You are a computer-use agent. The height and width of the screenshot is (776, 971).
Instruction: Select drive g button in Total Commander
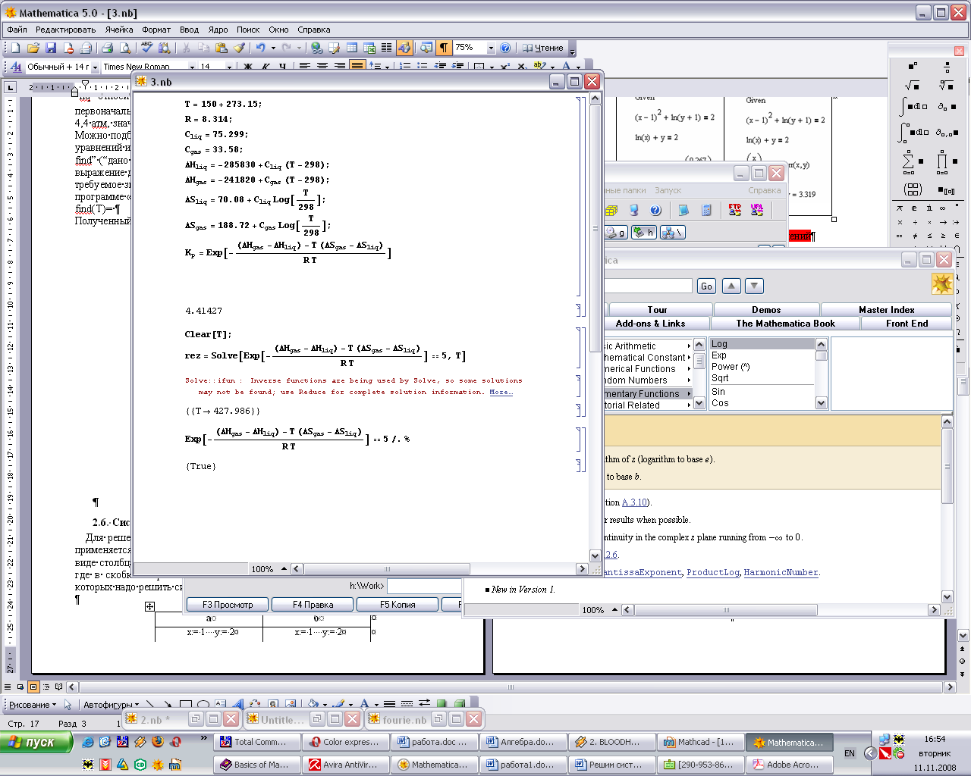tap(615, 233)
